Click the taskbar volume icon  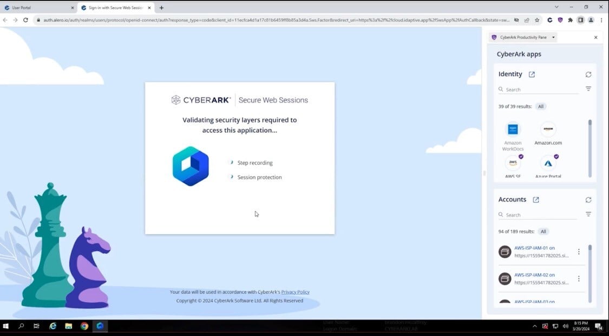566,326
